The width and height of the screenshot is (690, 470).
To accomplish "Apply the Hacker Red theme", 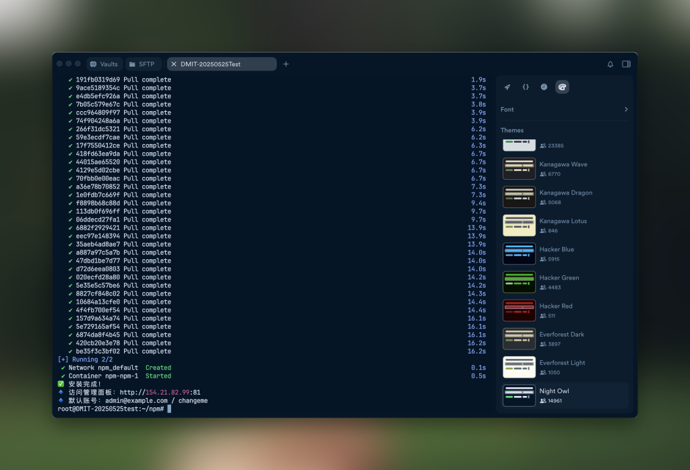I will (564, 310).
